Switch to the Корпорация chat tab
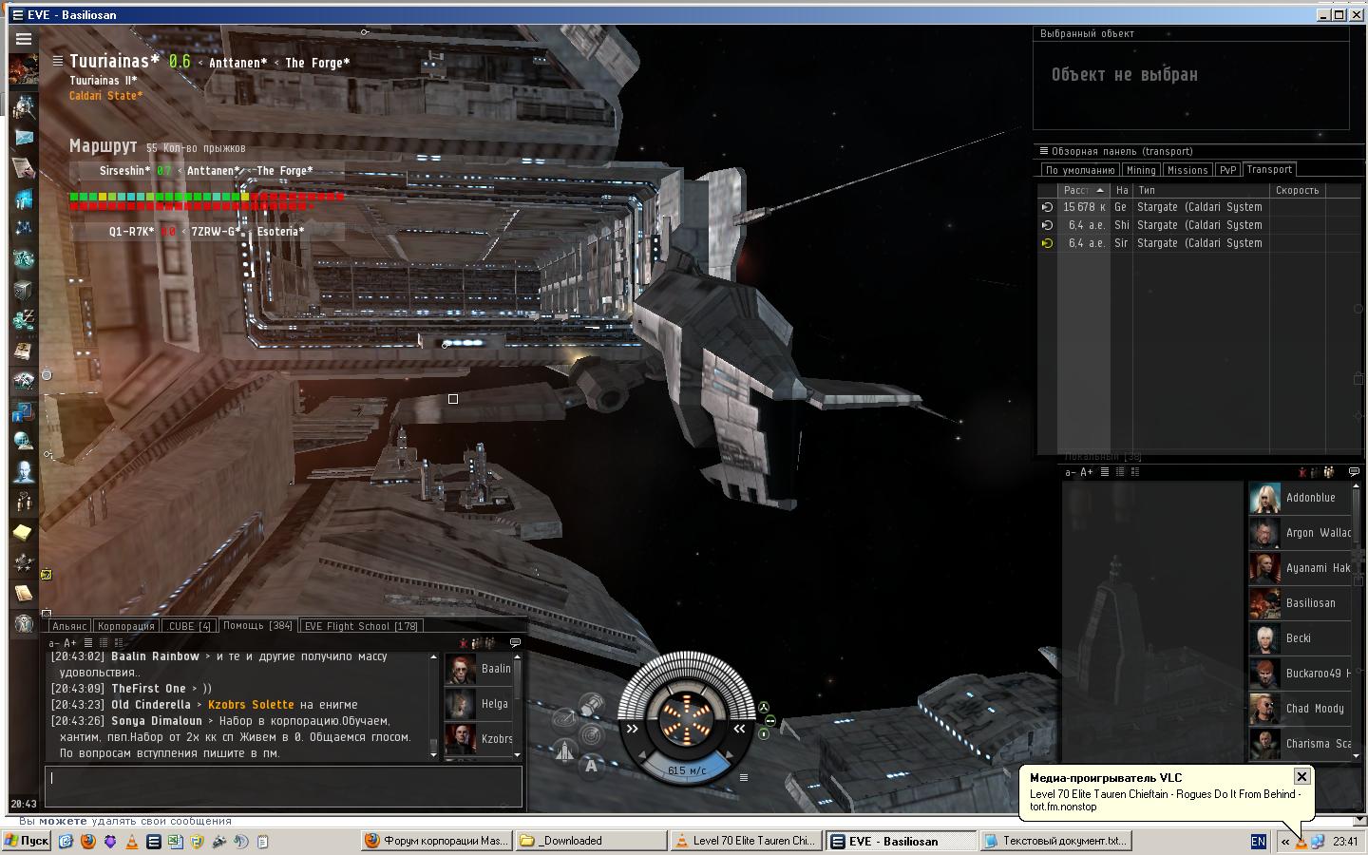 point(126,626)
